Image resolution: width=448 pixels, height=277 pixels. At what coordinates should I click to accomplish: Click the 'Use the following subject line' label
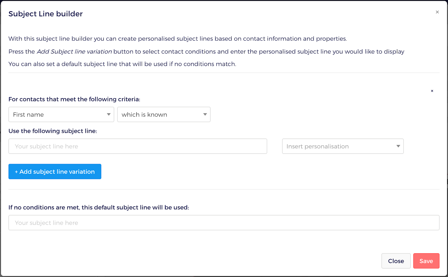tap(53, 131)
